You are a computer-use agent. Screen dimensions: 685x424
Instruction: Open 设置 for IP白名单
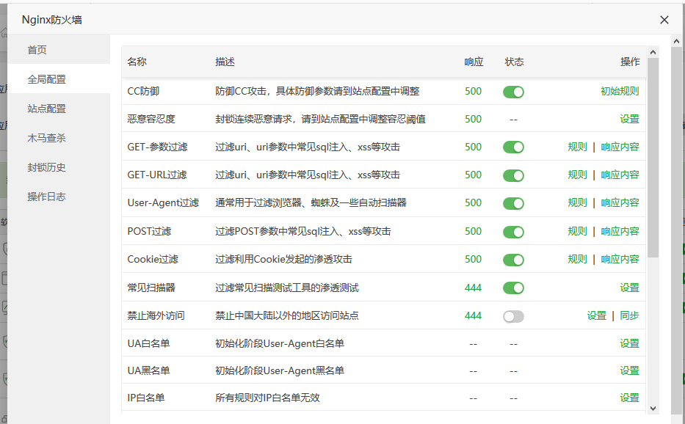629,398
